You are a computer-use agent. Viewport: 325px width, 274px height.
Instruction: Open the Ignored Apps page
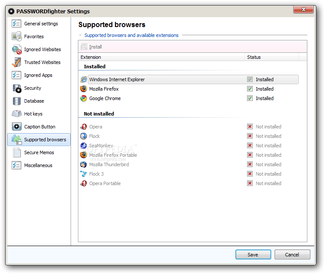(x=39, y=75)
